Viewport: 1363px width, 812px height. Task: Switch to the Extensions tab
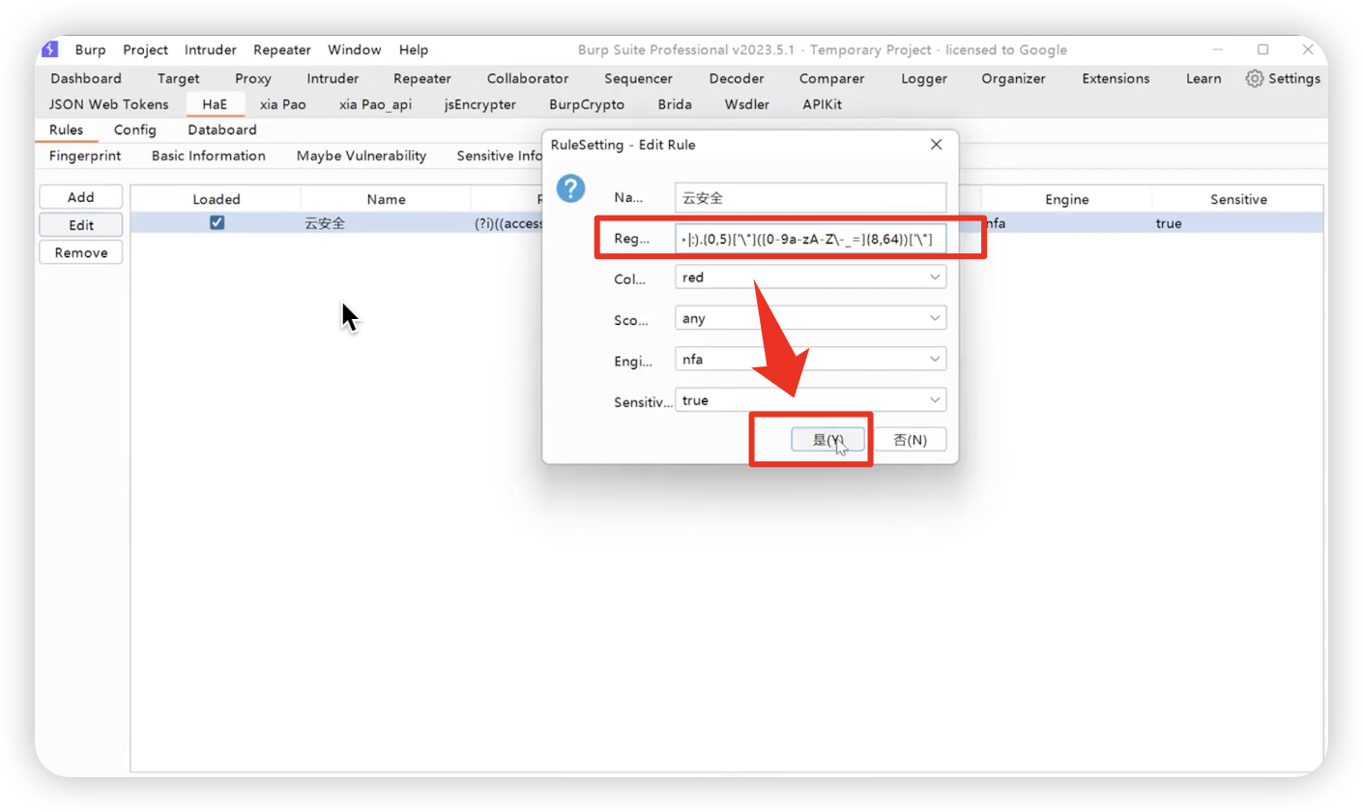tap(1116, 78)
